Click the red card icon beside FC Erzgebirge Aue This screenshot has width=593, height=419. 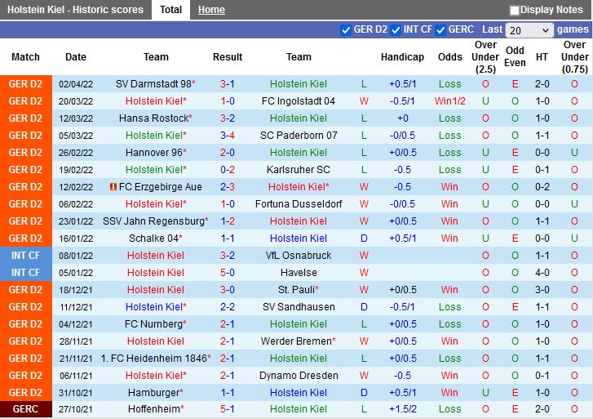113,187
